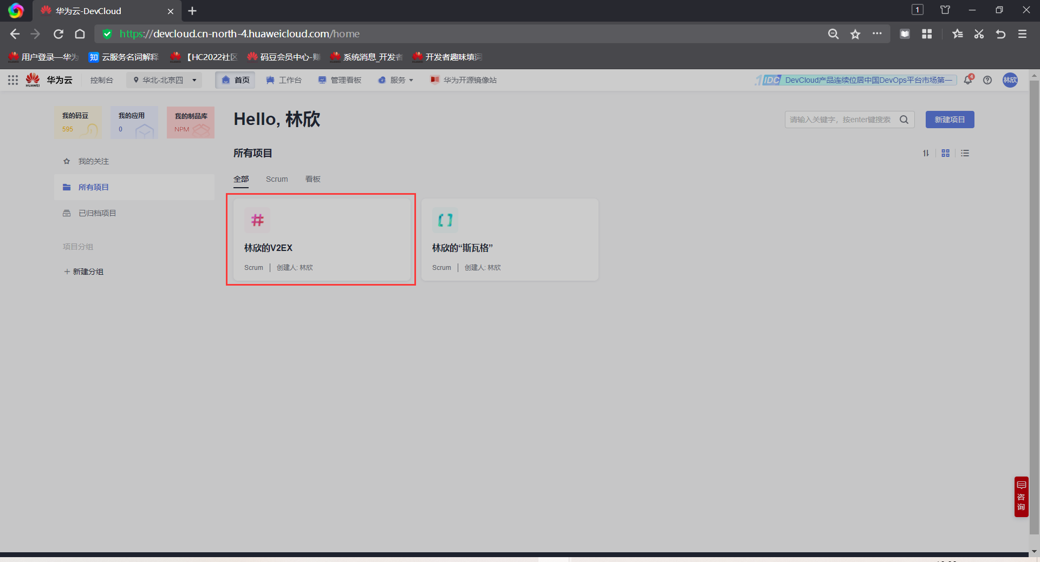
Task: Open the browser extensions grid icon
Action: [927, 34]
